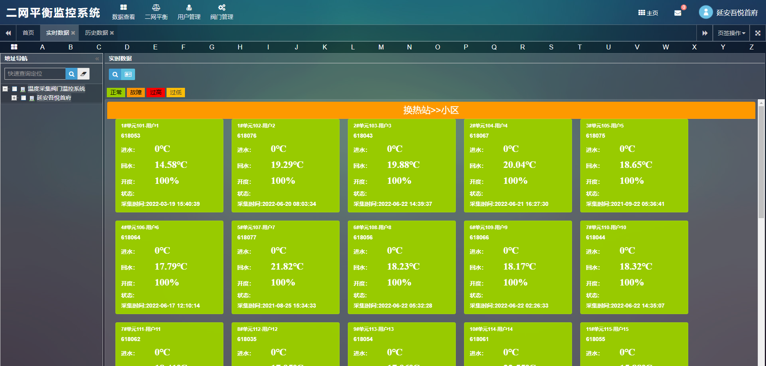Screen dimensions: 766x366
Task: Click the fullscreen expand icon
Action: tap(758, 33)
